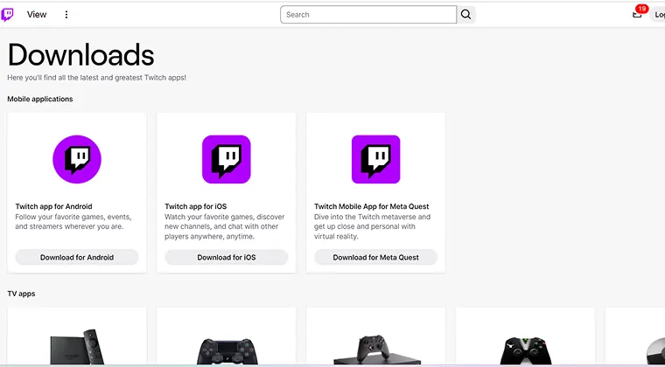Click the NVIDIA Shield controller thumbnail

[x=525, y=350]
